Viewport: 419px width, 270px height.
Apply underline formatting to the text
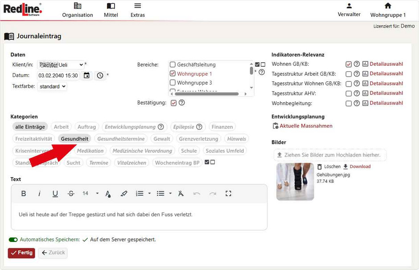(x=54, y=193)
